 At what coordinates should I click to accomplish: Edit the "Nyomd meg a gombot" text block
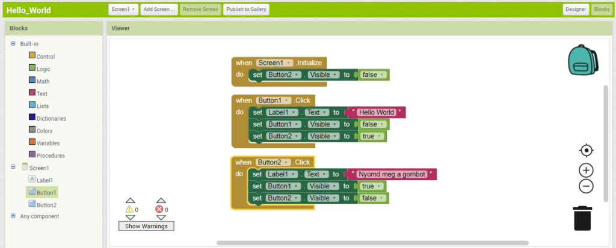(x=392, y=174)
